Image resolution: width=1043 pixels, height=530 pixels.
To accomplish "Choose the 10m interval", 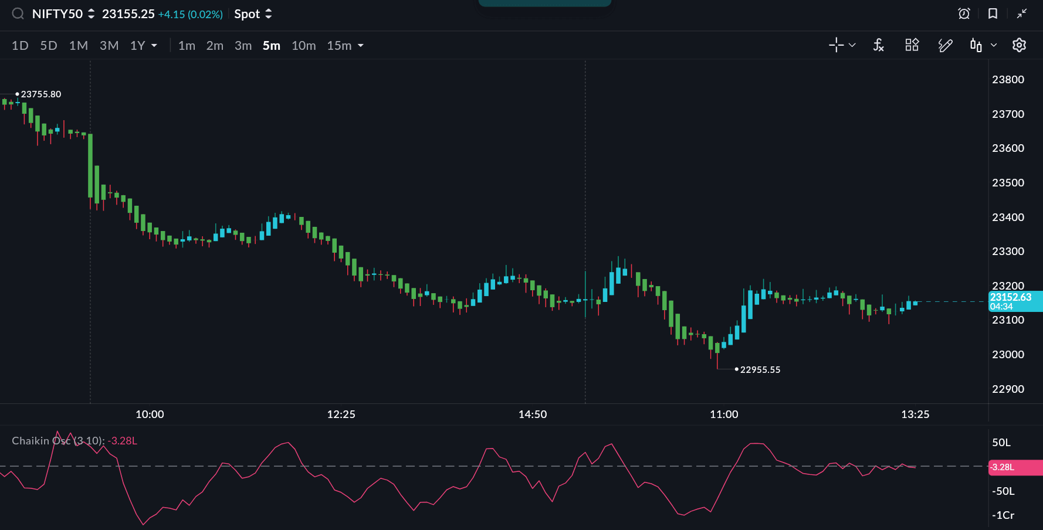I will pos(303,46).
